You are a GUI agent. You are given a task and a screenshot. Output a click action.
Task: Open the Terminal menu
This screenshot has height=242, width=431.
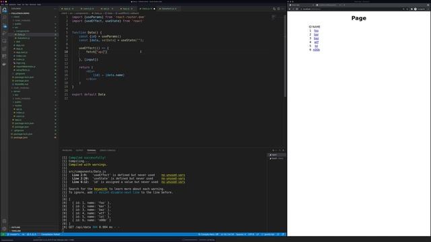click(x=33, y=5)
